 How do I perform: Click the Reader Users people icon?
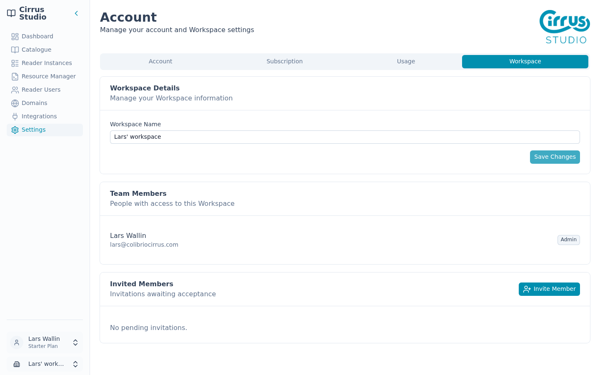[x=15, y=90]
